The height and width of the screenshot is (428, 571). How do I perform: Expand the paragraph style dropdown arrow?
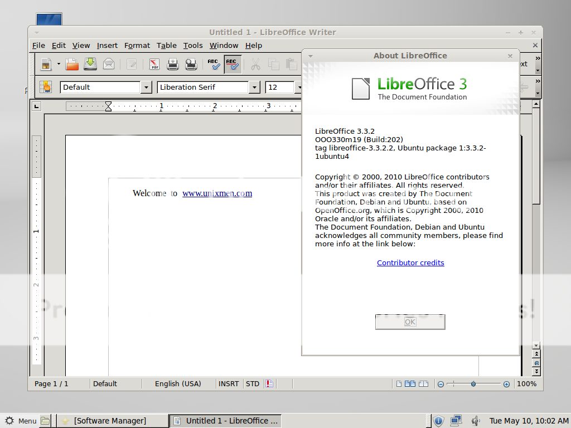[146, 87]
